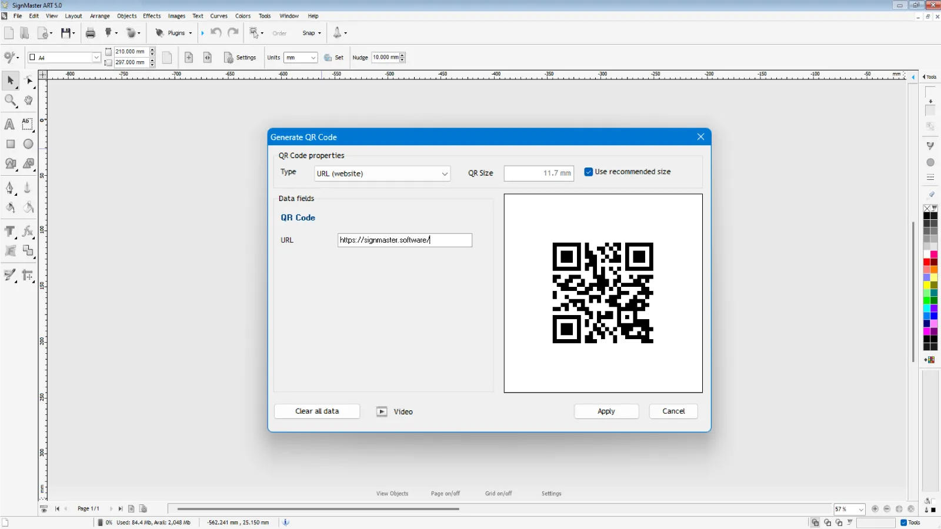Zoom out with the minus magnifier at bottom right
Viewport: 941px width, 529px height.
pos(887,509)
